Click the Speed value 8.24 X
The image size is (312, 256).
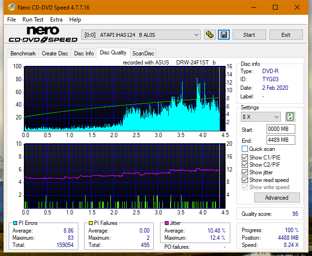coord(291,245)
